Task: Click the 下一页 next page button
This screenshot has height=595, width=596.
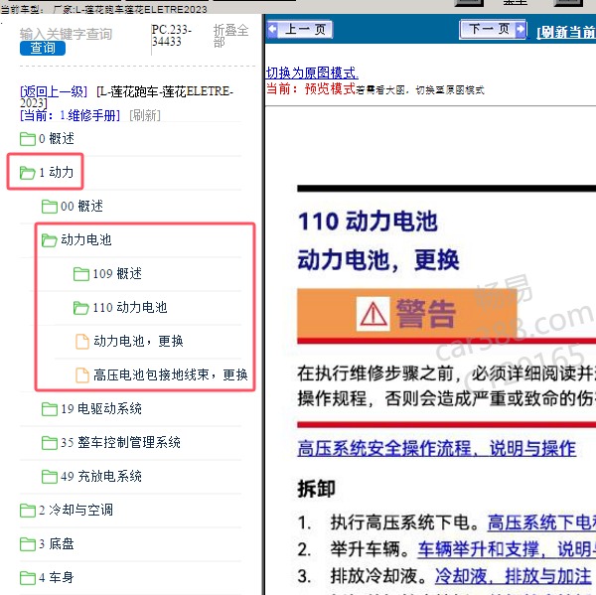Action: 493,29
